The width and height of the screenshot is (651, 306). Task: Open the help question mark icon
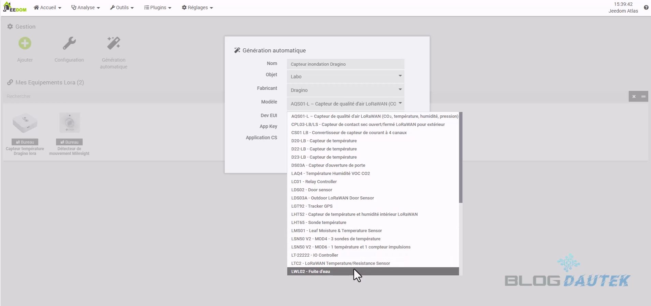[x=646, y=7]
